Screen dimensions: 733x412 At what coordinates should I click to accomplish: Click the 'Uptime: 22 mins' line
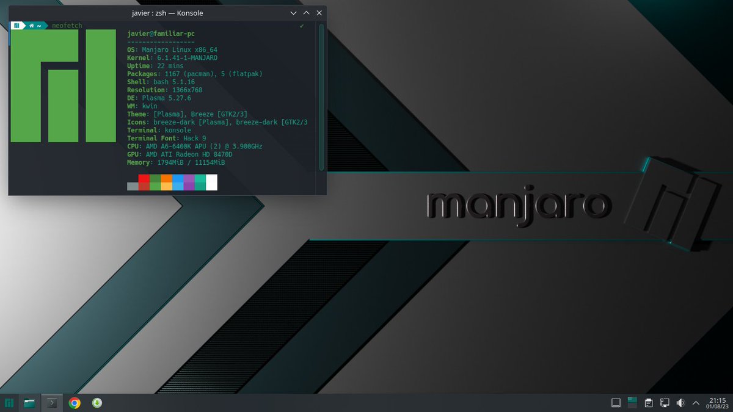tap(155, 66)
